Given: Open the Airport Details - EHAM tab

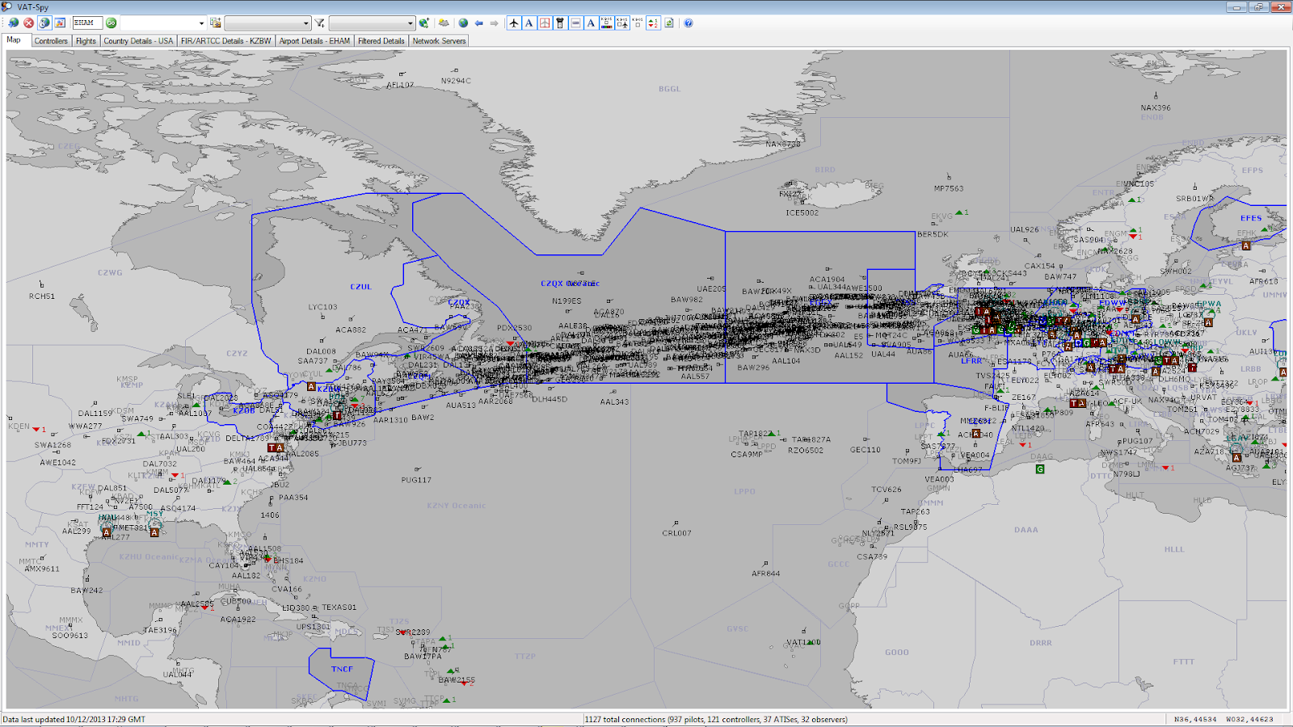Looking at the screenshot, I should click(314, 41).
